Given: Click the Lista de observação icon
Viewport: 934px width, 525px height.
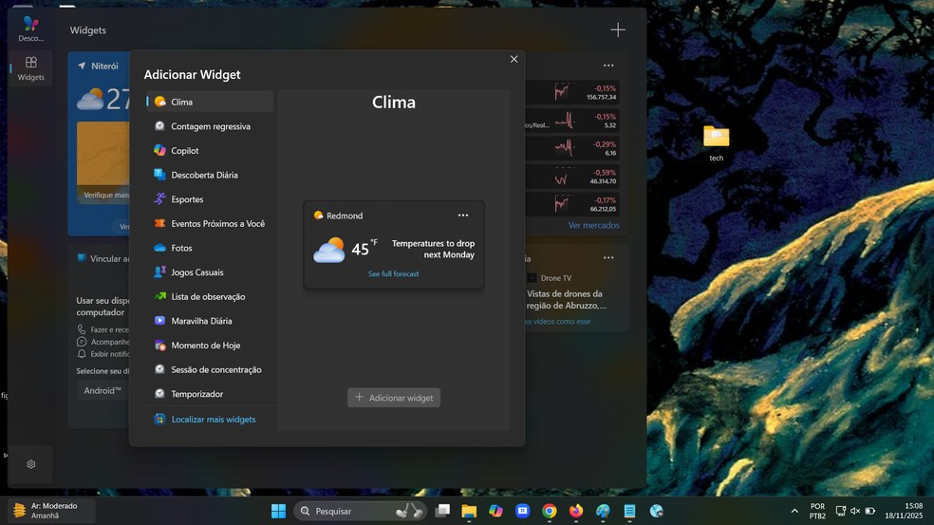Looking at the screenshot, I should [160, 296].
